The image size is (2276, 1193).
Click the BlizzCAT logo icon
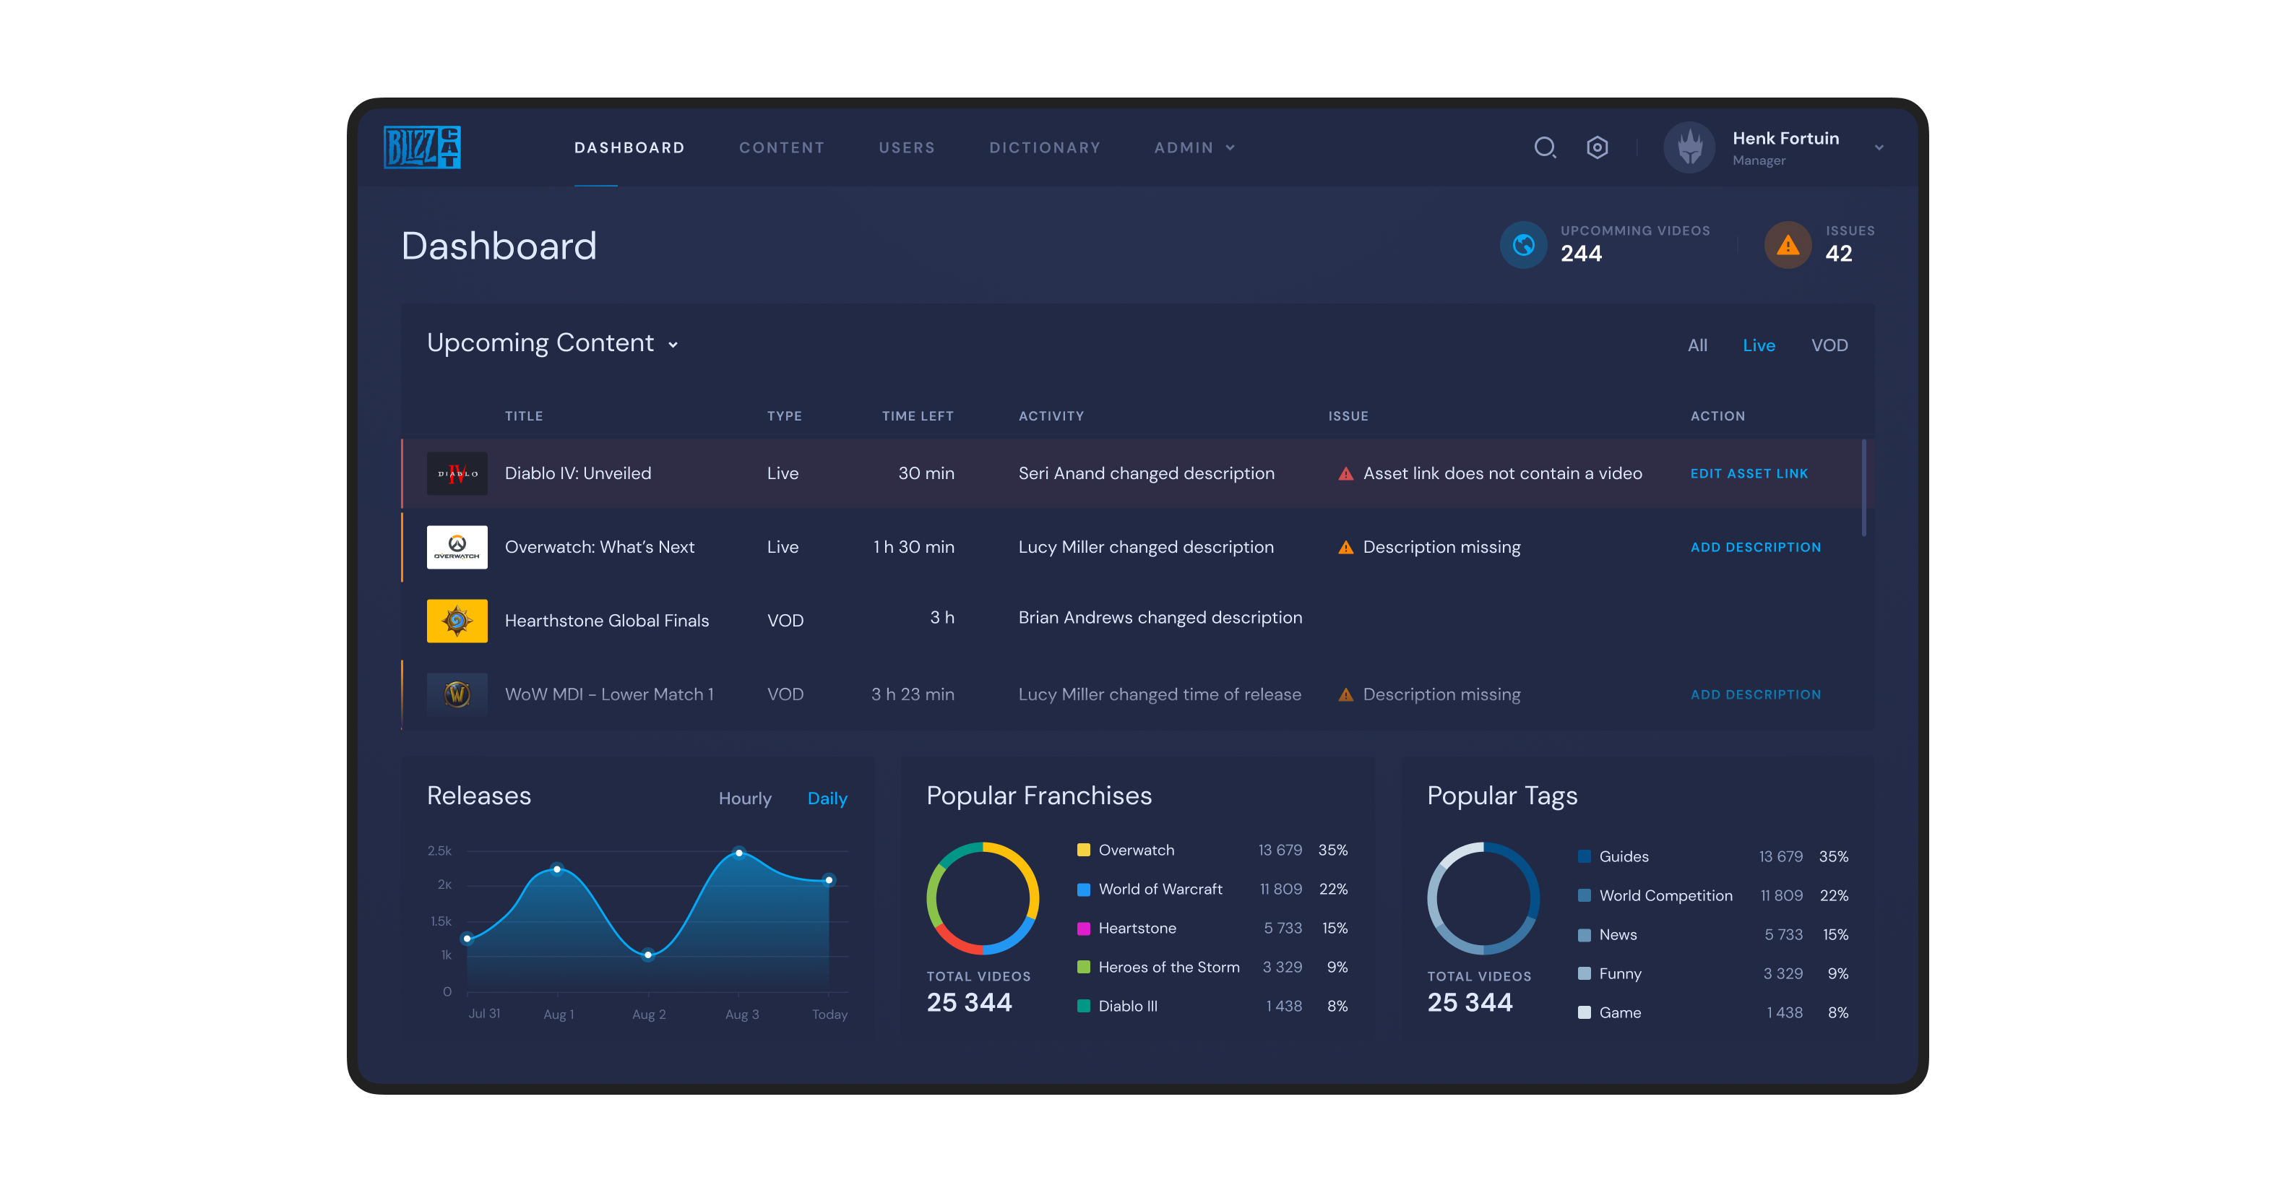(x=423, y=147)
